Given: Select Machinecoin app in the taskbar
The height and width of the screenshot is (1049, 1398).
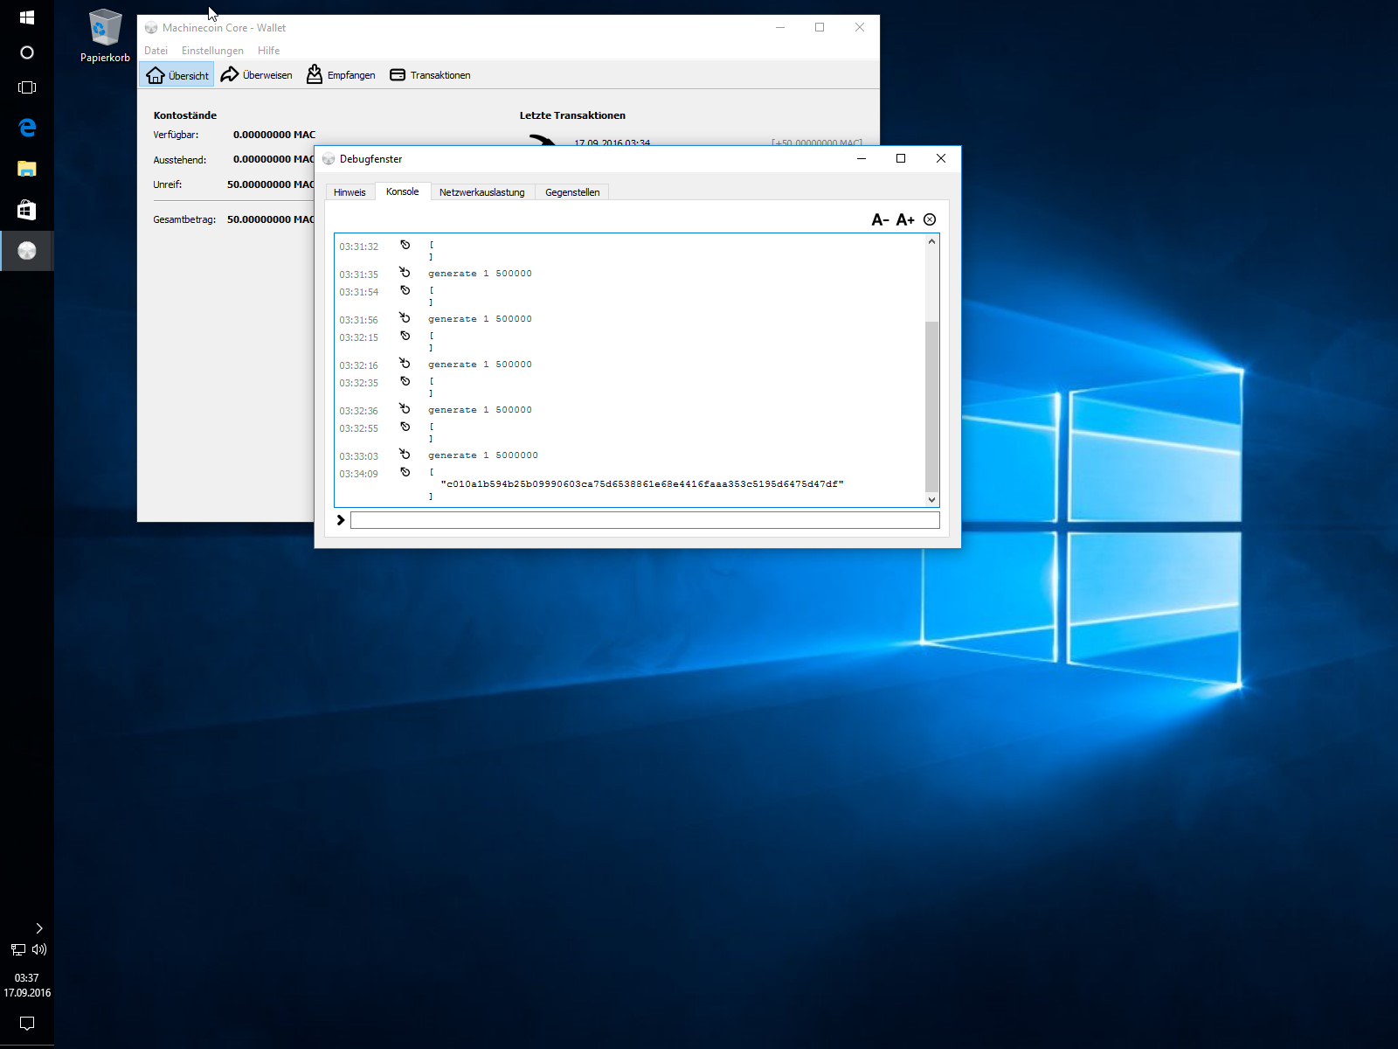Looking at the screenshot, I should 27,251.
